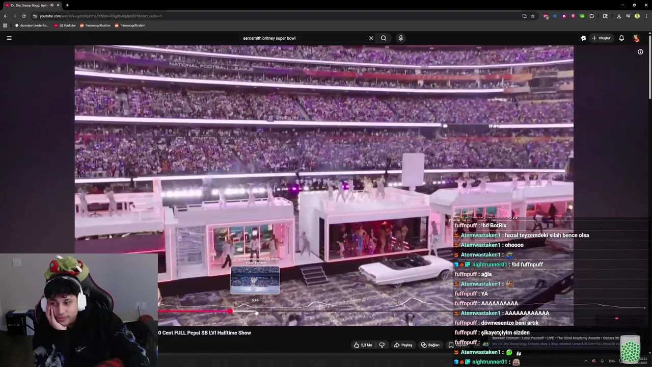The width and height of the screenshot is (652, 367).
Task: Open the YouTube hamburger guide menu
Action: pos(9,38)
